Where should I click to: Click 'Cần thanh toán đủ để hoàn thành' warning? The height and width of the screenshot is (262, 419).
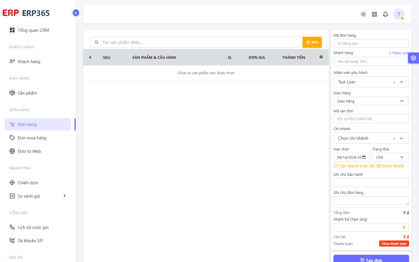click(x=369, y=166)
